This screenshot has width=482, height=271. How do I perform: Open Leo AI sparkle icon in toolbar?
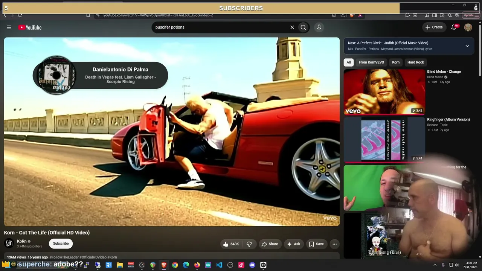[450, 15]
